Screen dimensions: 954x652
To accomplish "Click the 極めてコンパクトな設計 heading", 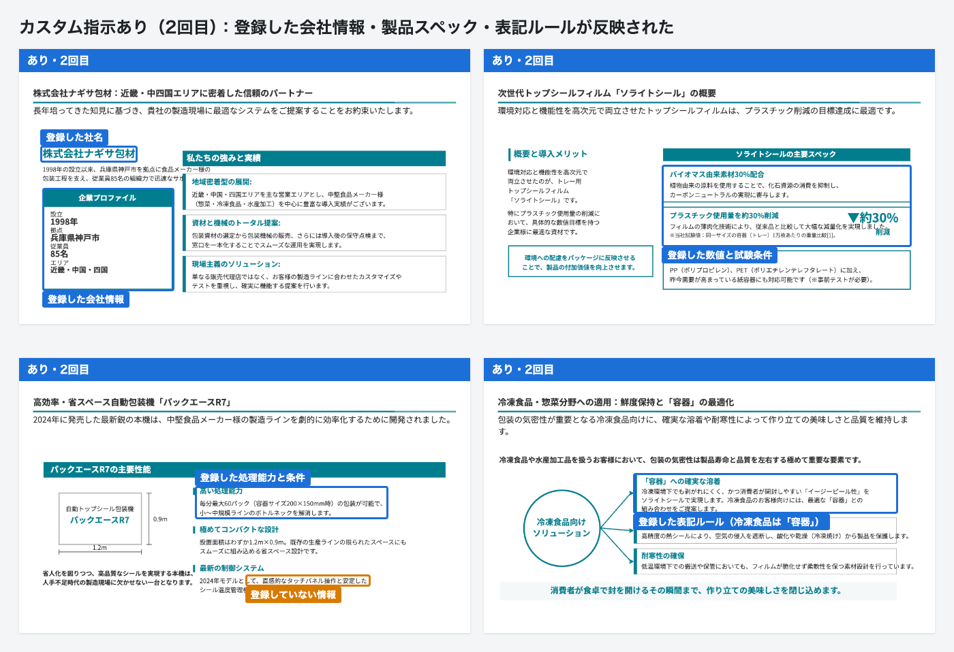I will tap(239, 529).
